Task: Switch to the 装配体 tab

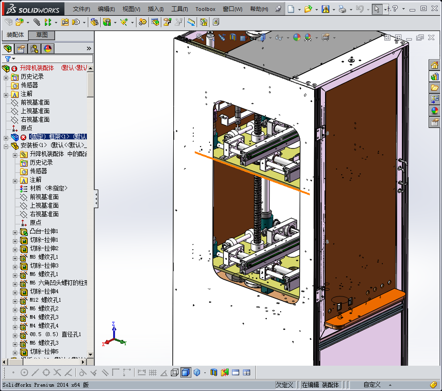Action: pyautogui.click(x=15, y=35)
